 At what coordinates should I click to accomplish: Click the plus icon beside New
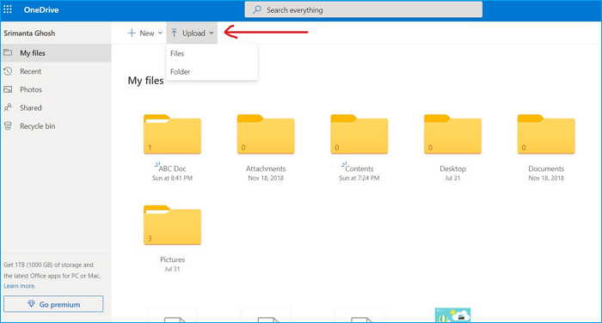[132, 33]
